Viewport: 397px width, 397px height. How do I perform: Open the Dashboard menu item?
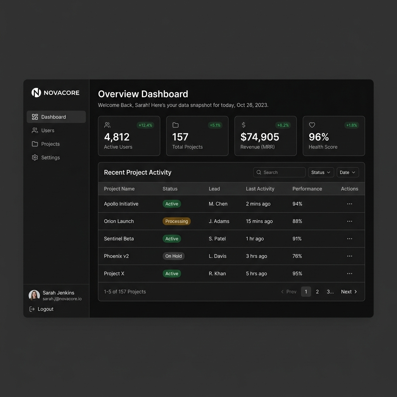coord(56,117)
